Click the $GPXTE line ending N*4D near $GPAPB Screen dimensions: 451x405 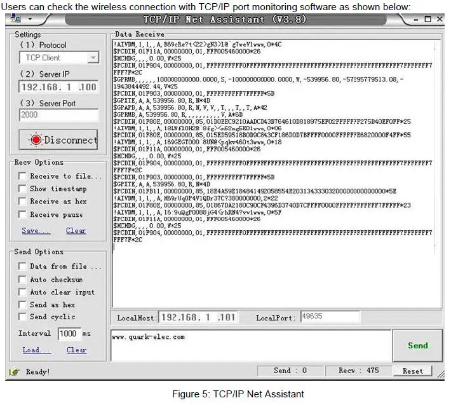(x=161, y=100)
